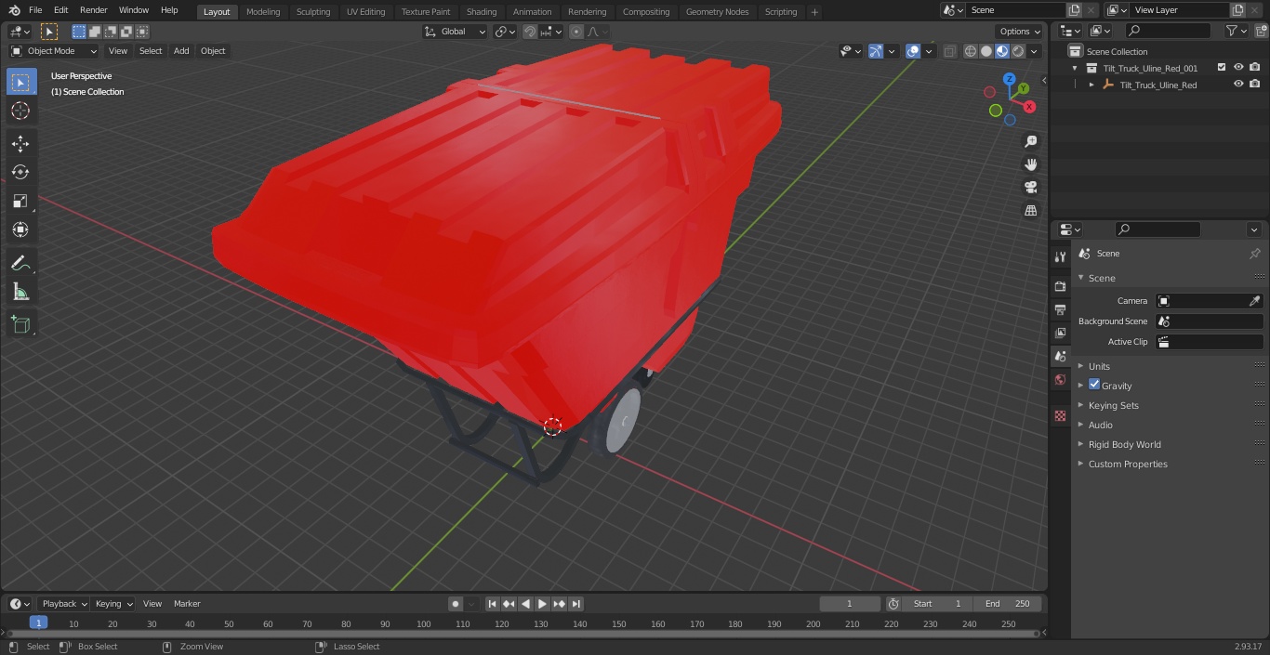Image resolution: width=1270 pixels, height=655 pixels.
Task: Switch to the Sculpting workspace tab
Action: pyautogui.click(x=313, y=12)
